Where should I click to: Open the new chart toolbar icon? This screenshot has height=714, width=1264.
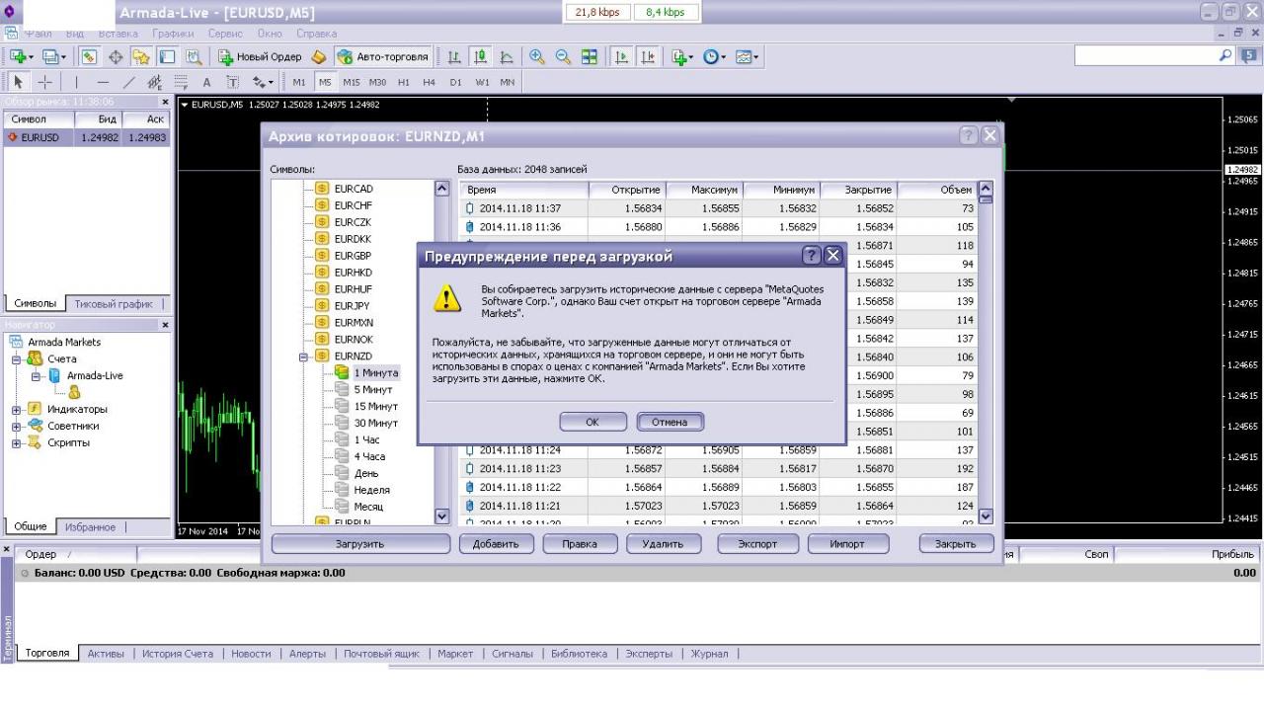[21, 57]
